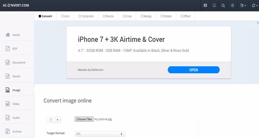Viewport: 259px width, 138px height.
Task: Click the Ebook file icon in sidebar
Action: pos(8,76)
